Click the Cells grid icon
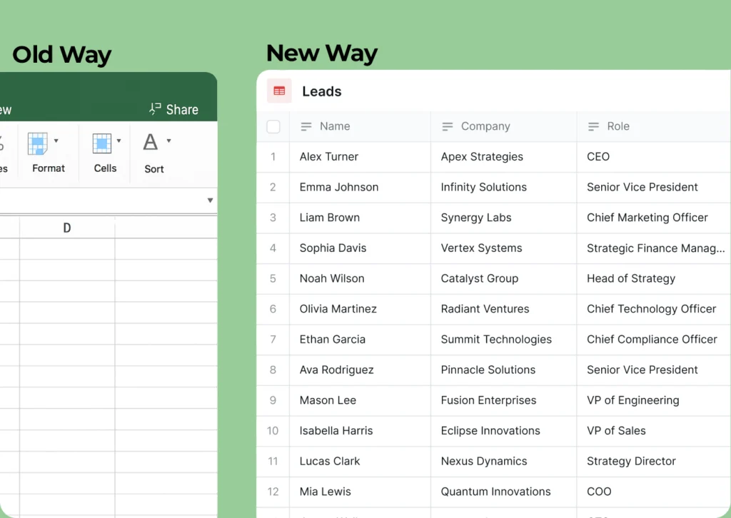The height and width of the screenshot is (518, 731). (x=102, y=143)
